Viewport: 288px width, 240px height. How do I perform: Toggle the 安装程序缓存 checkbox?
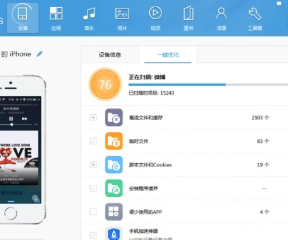[x=93, y=188]
